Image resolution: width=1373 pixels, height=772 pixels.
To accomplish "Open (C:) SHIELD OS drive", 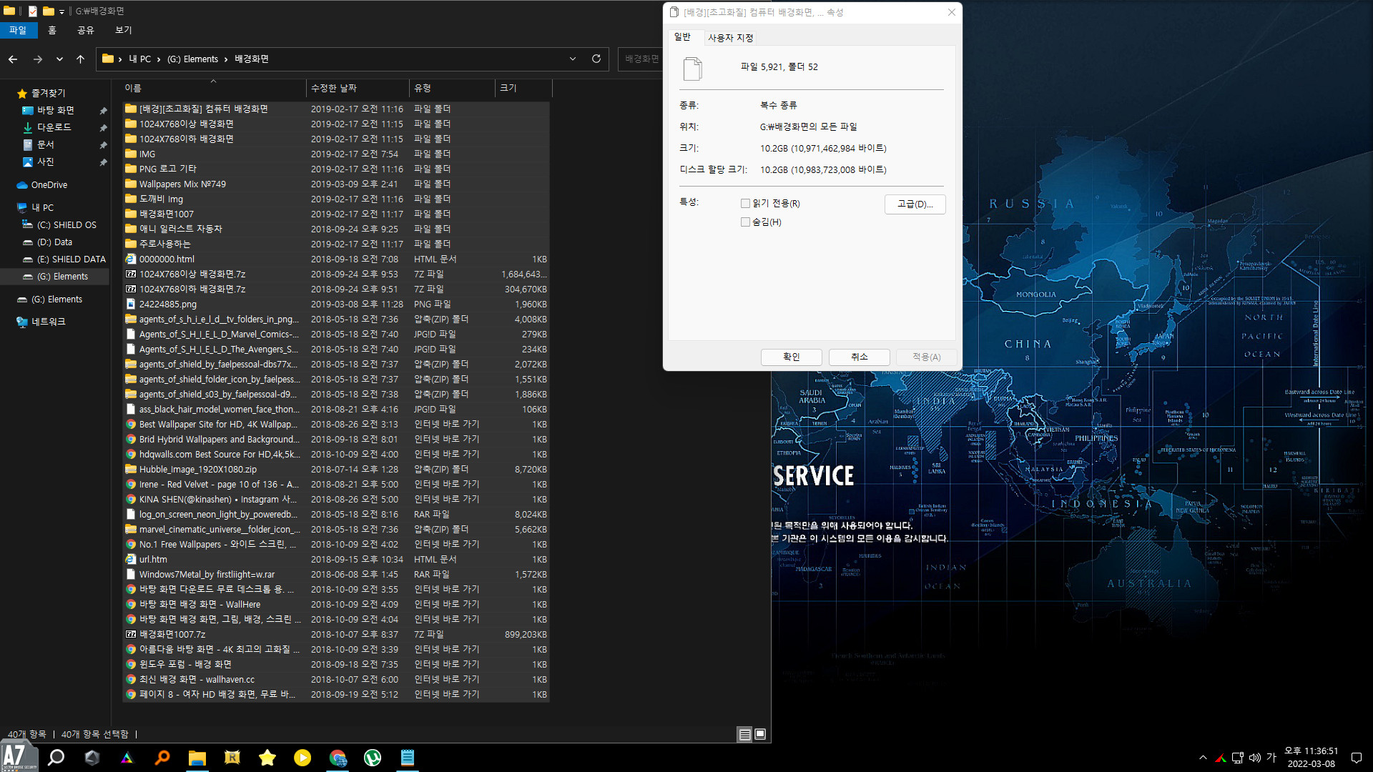I will pyautogui.click(x=66, y=224).
